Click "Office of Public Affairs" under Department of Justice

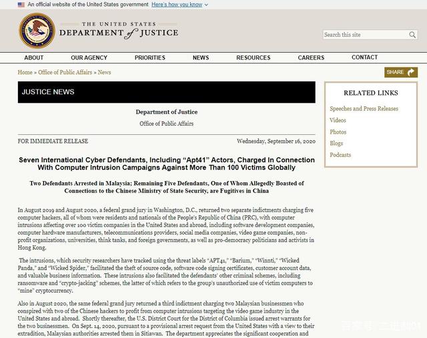click(x=167, y=124)
